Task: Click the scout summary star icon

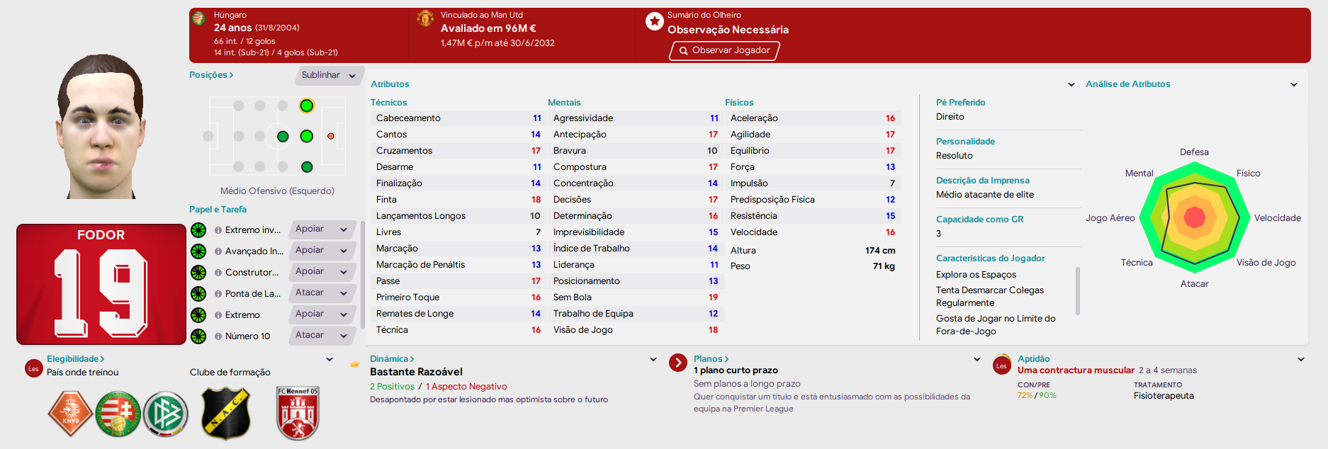Action: point(654,21)
